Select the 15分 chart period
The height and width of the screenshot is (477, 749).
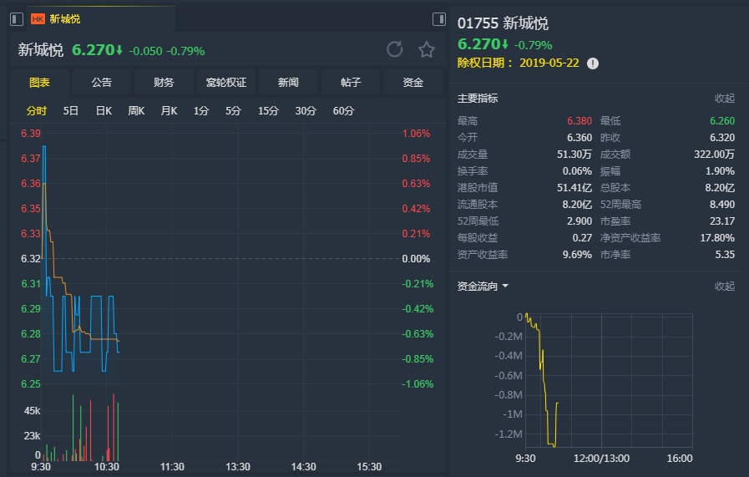click(268, 111)
